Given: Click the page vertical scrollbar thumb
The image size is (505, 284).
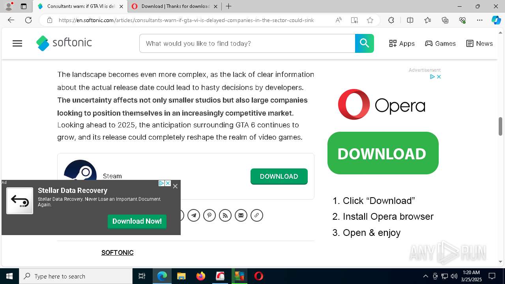Looking at the screenshot, I should (501, 126).
